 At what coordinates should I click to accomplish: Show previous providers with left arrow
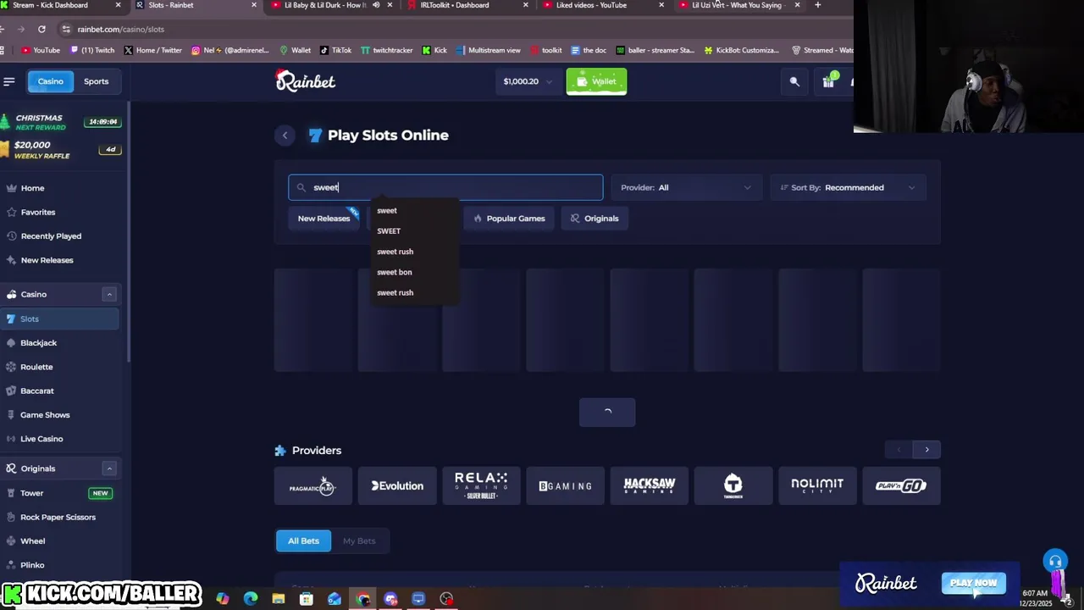[x=899, y=450]
